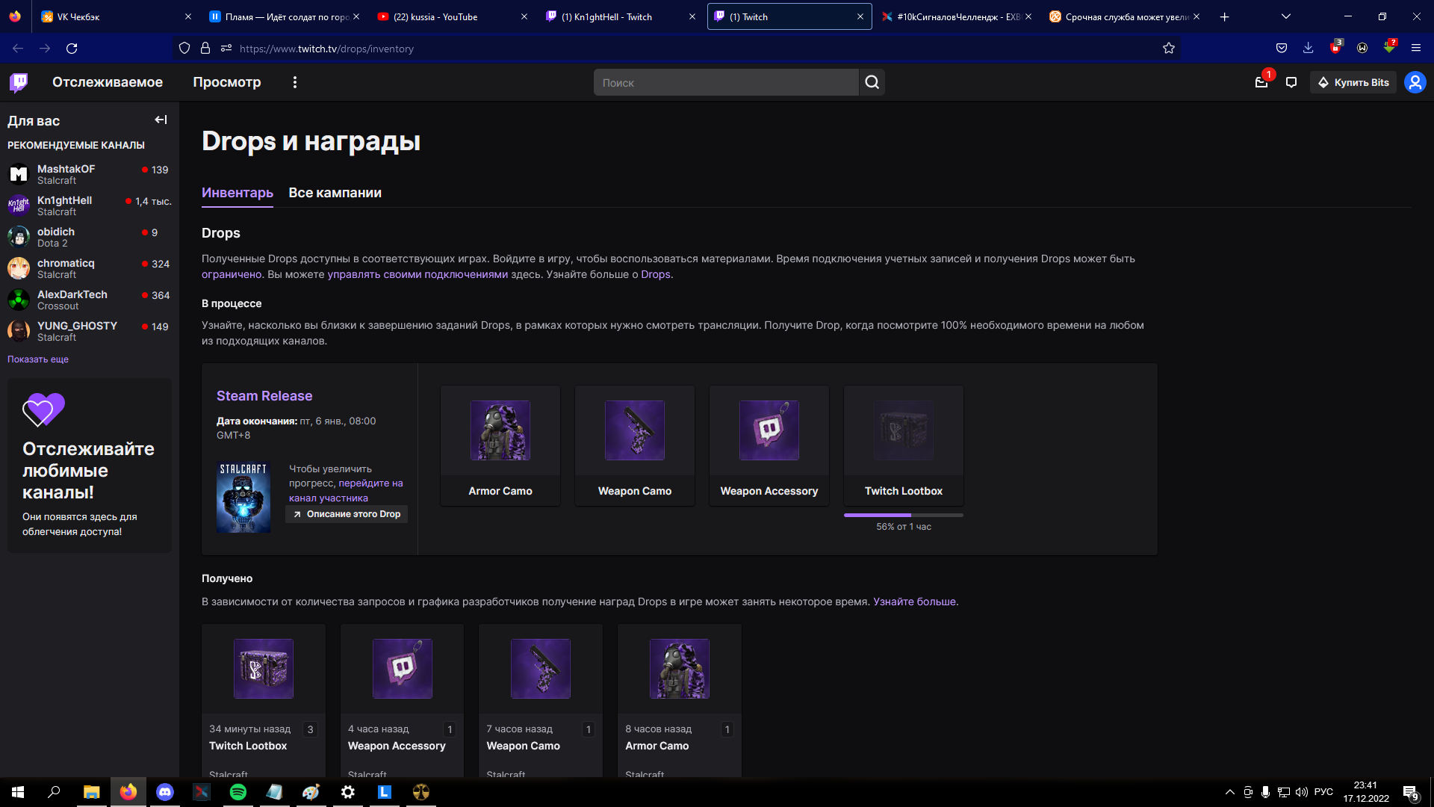
Task: Click the site padlock icon
Action: (205, 49)
